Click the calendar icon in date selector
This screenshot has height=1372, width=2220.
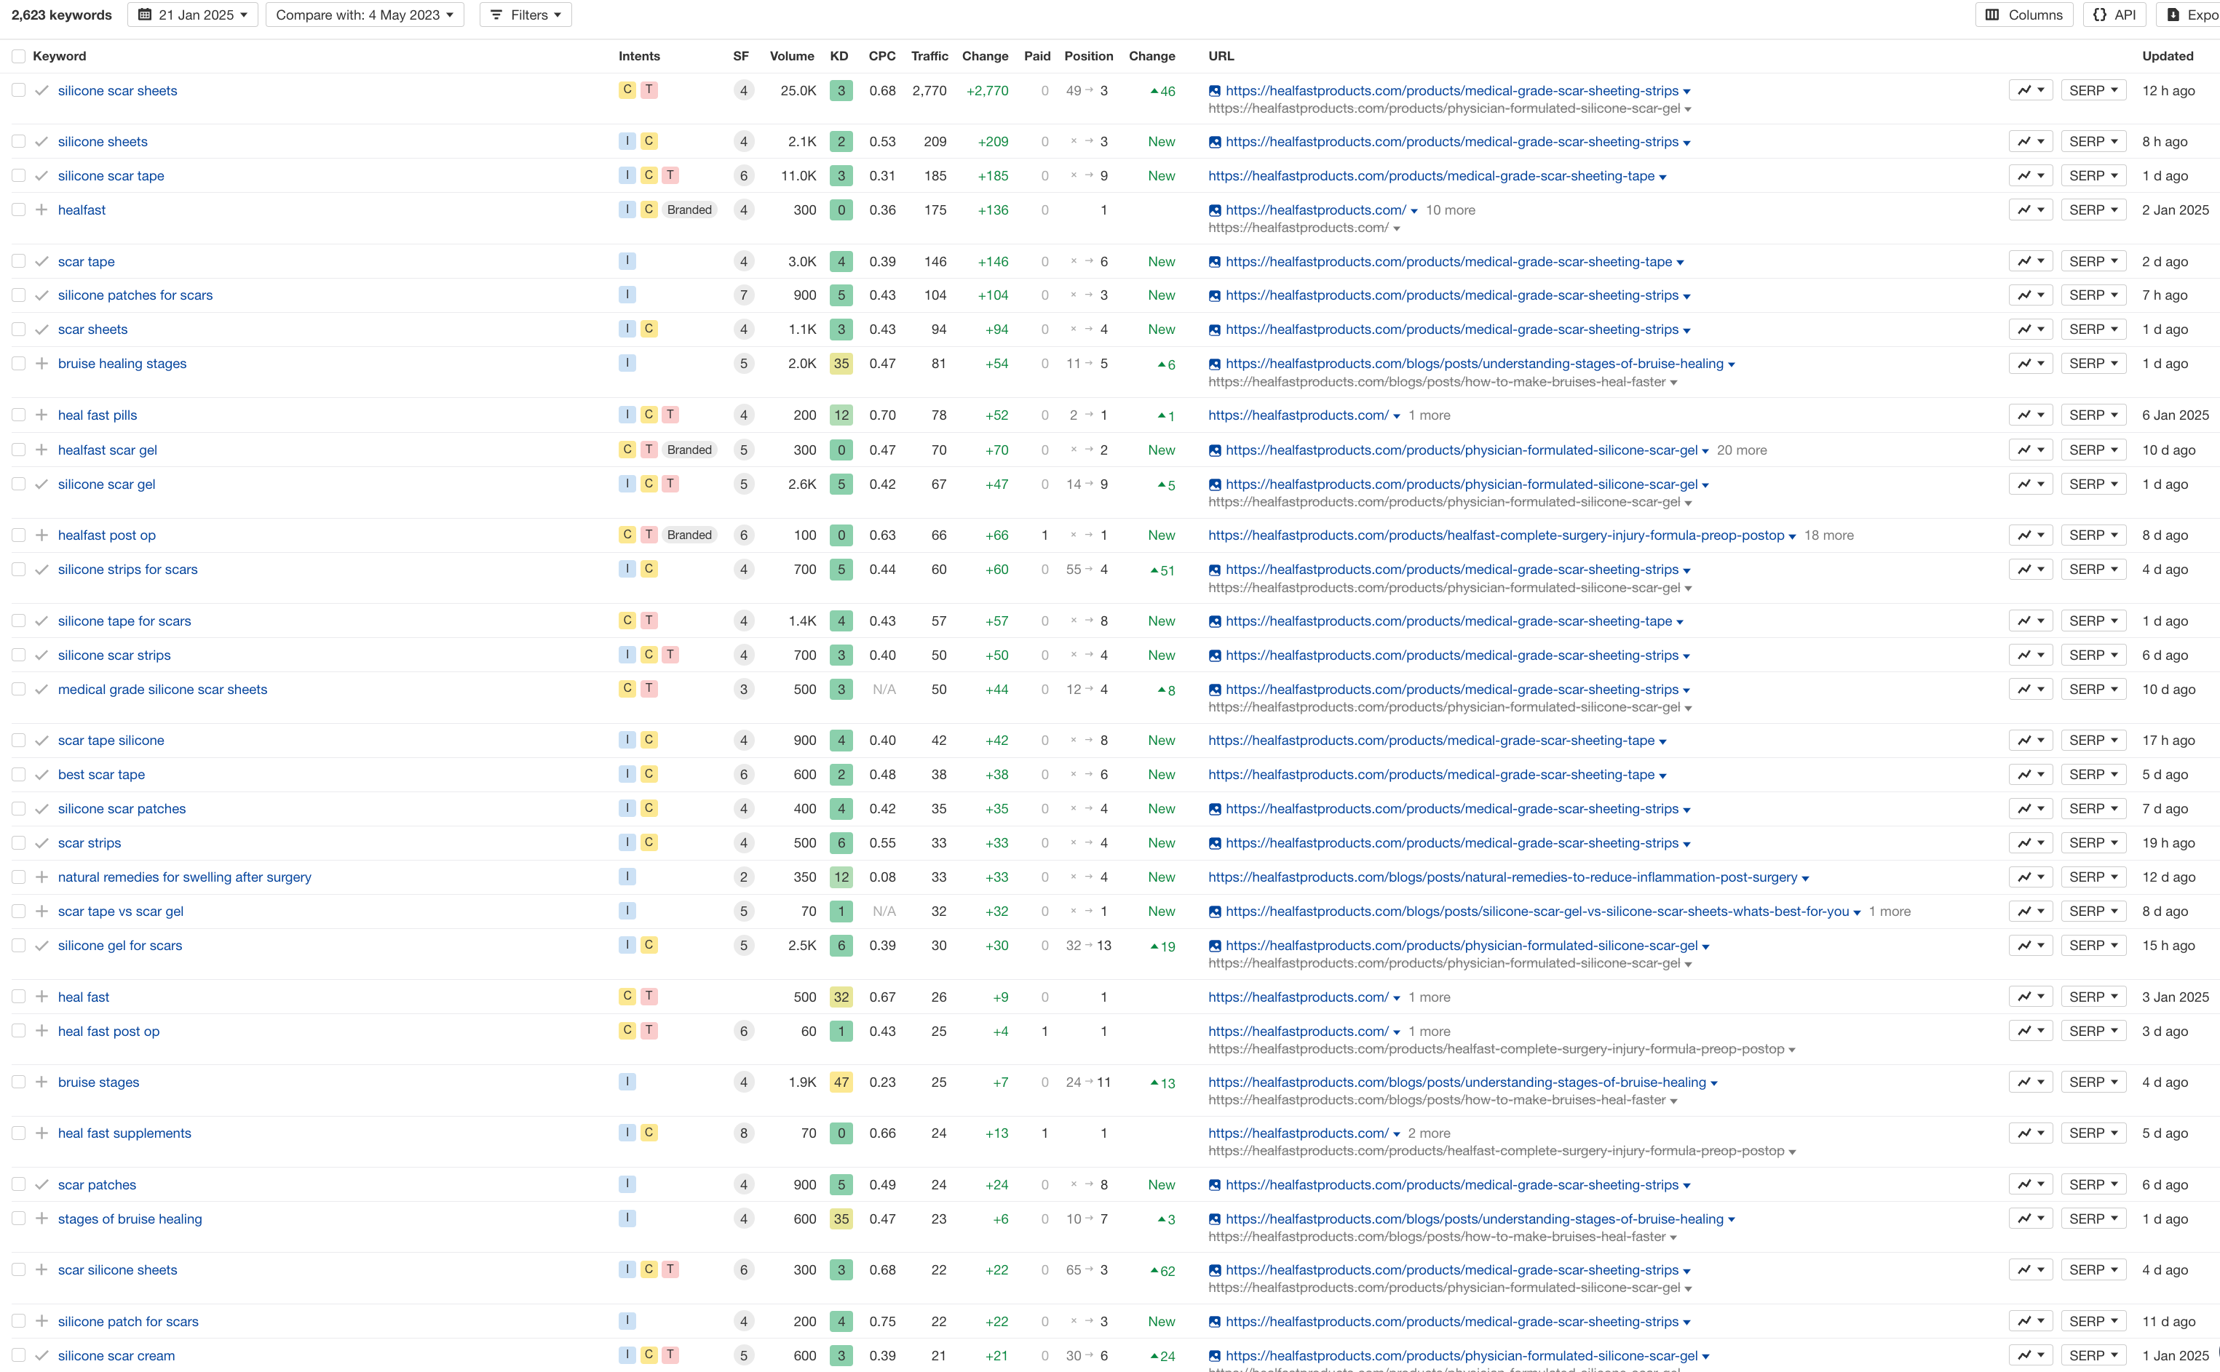146,15
